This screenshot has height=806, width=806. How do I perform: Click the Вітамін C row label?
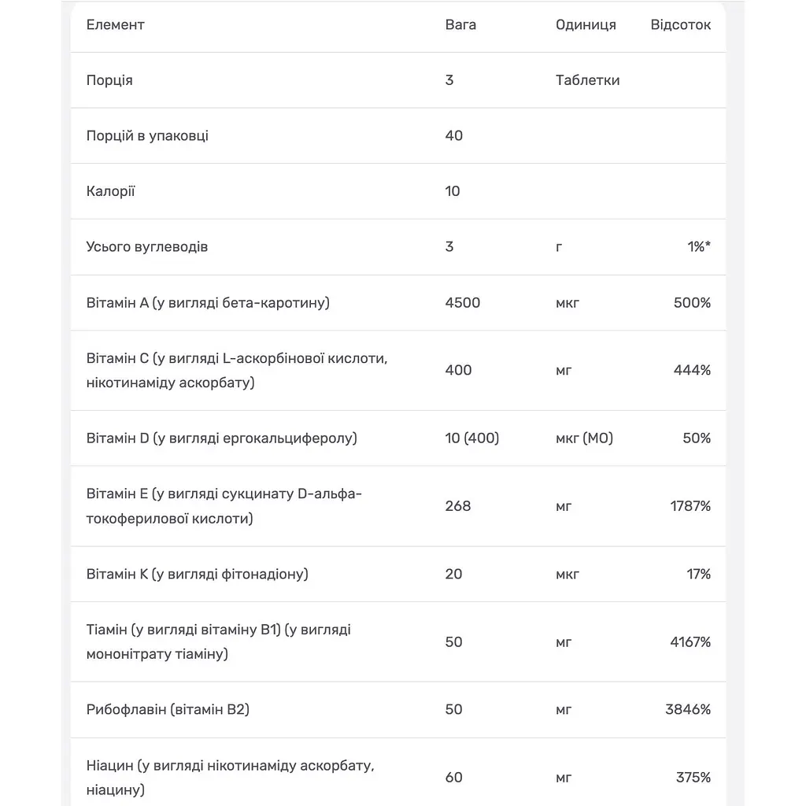pos(237,370)
